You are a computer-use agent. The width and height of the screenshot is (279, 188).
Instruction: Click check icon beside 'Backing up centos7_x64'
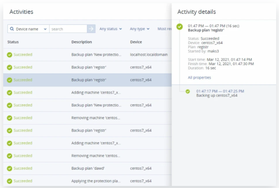click(x=187, y=92)
